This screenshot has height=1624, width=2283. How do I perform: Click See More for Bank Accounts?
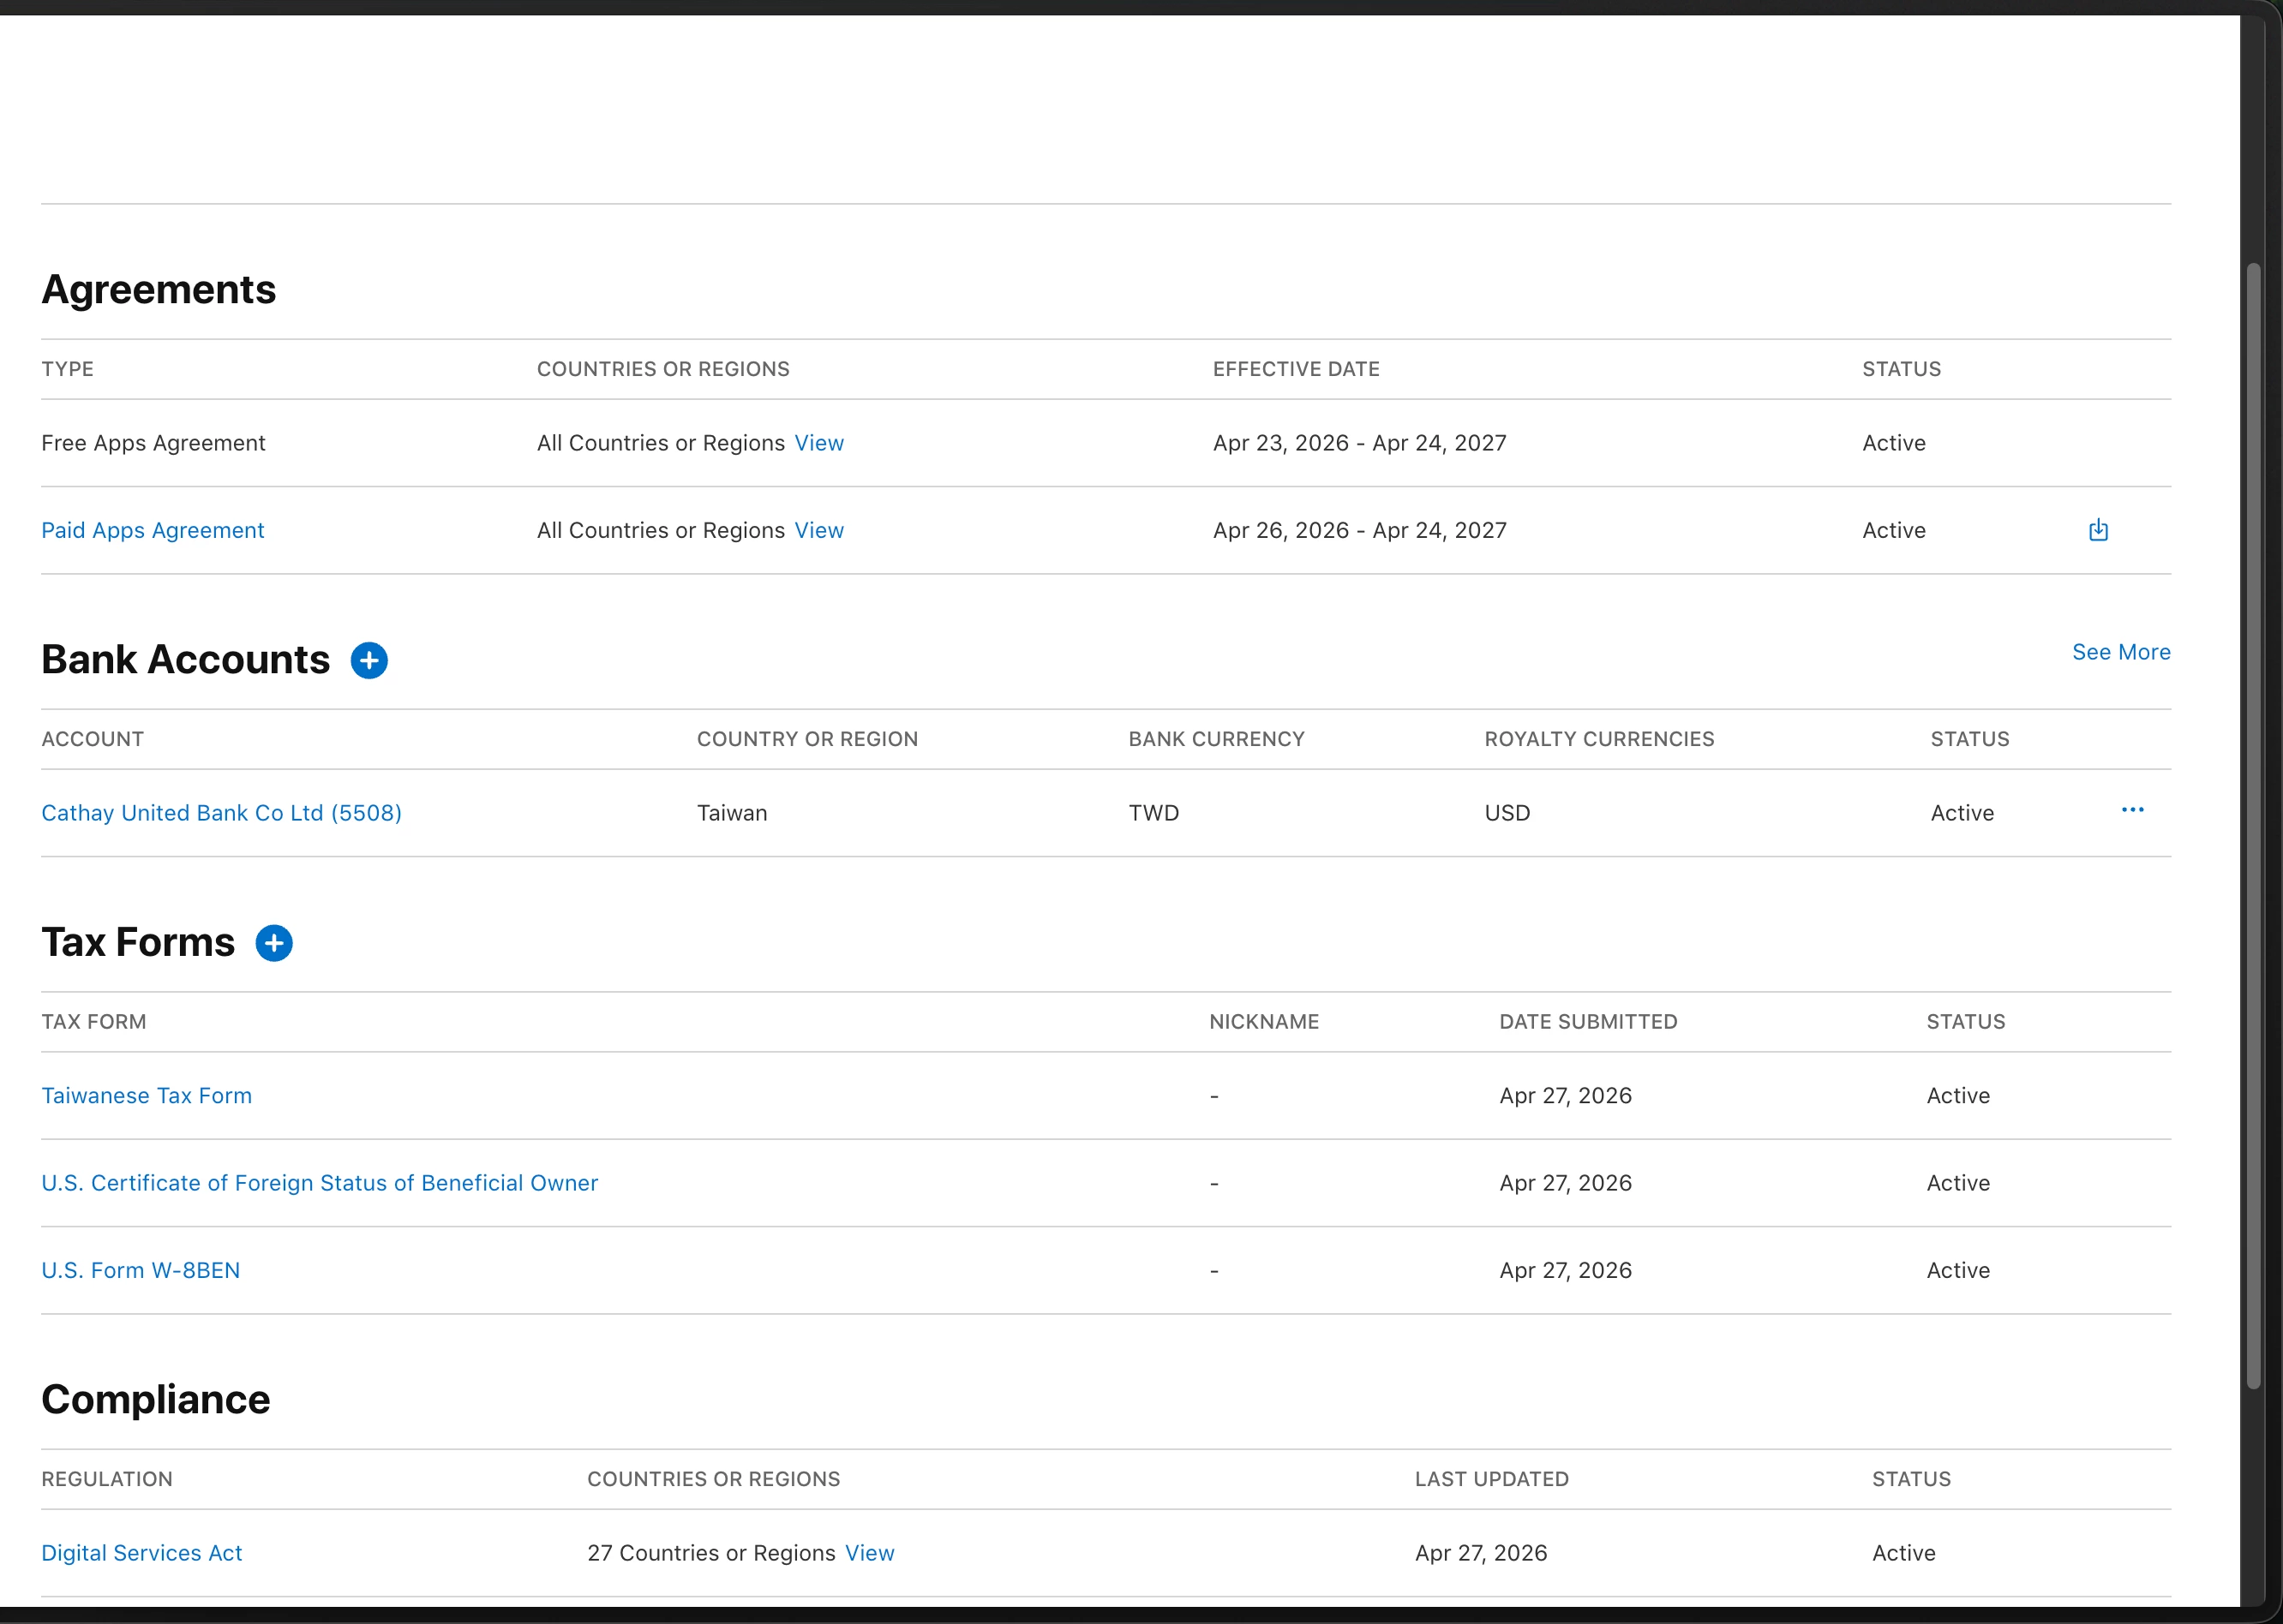[2120, 652]
